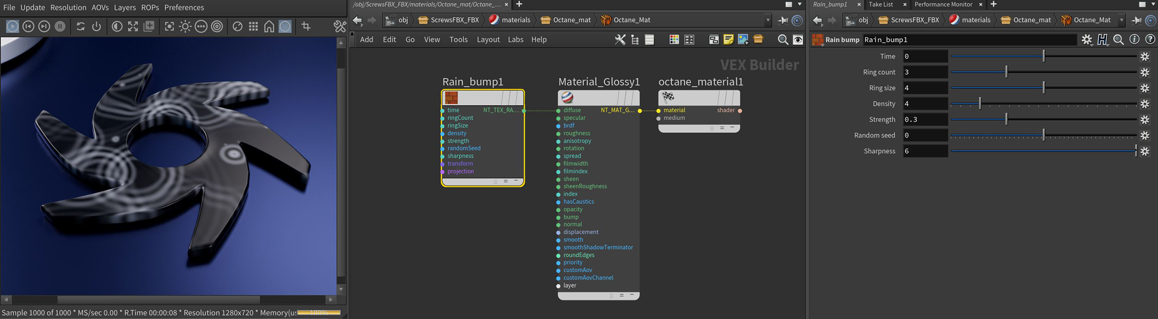Click the sun lighting icon in render toolbar
This screenshot has width=1158, height=319.
point(185,26)
